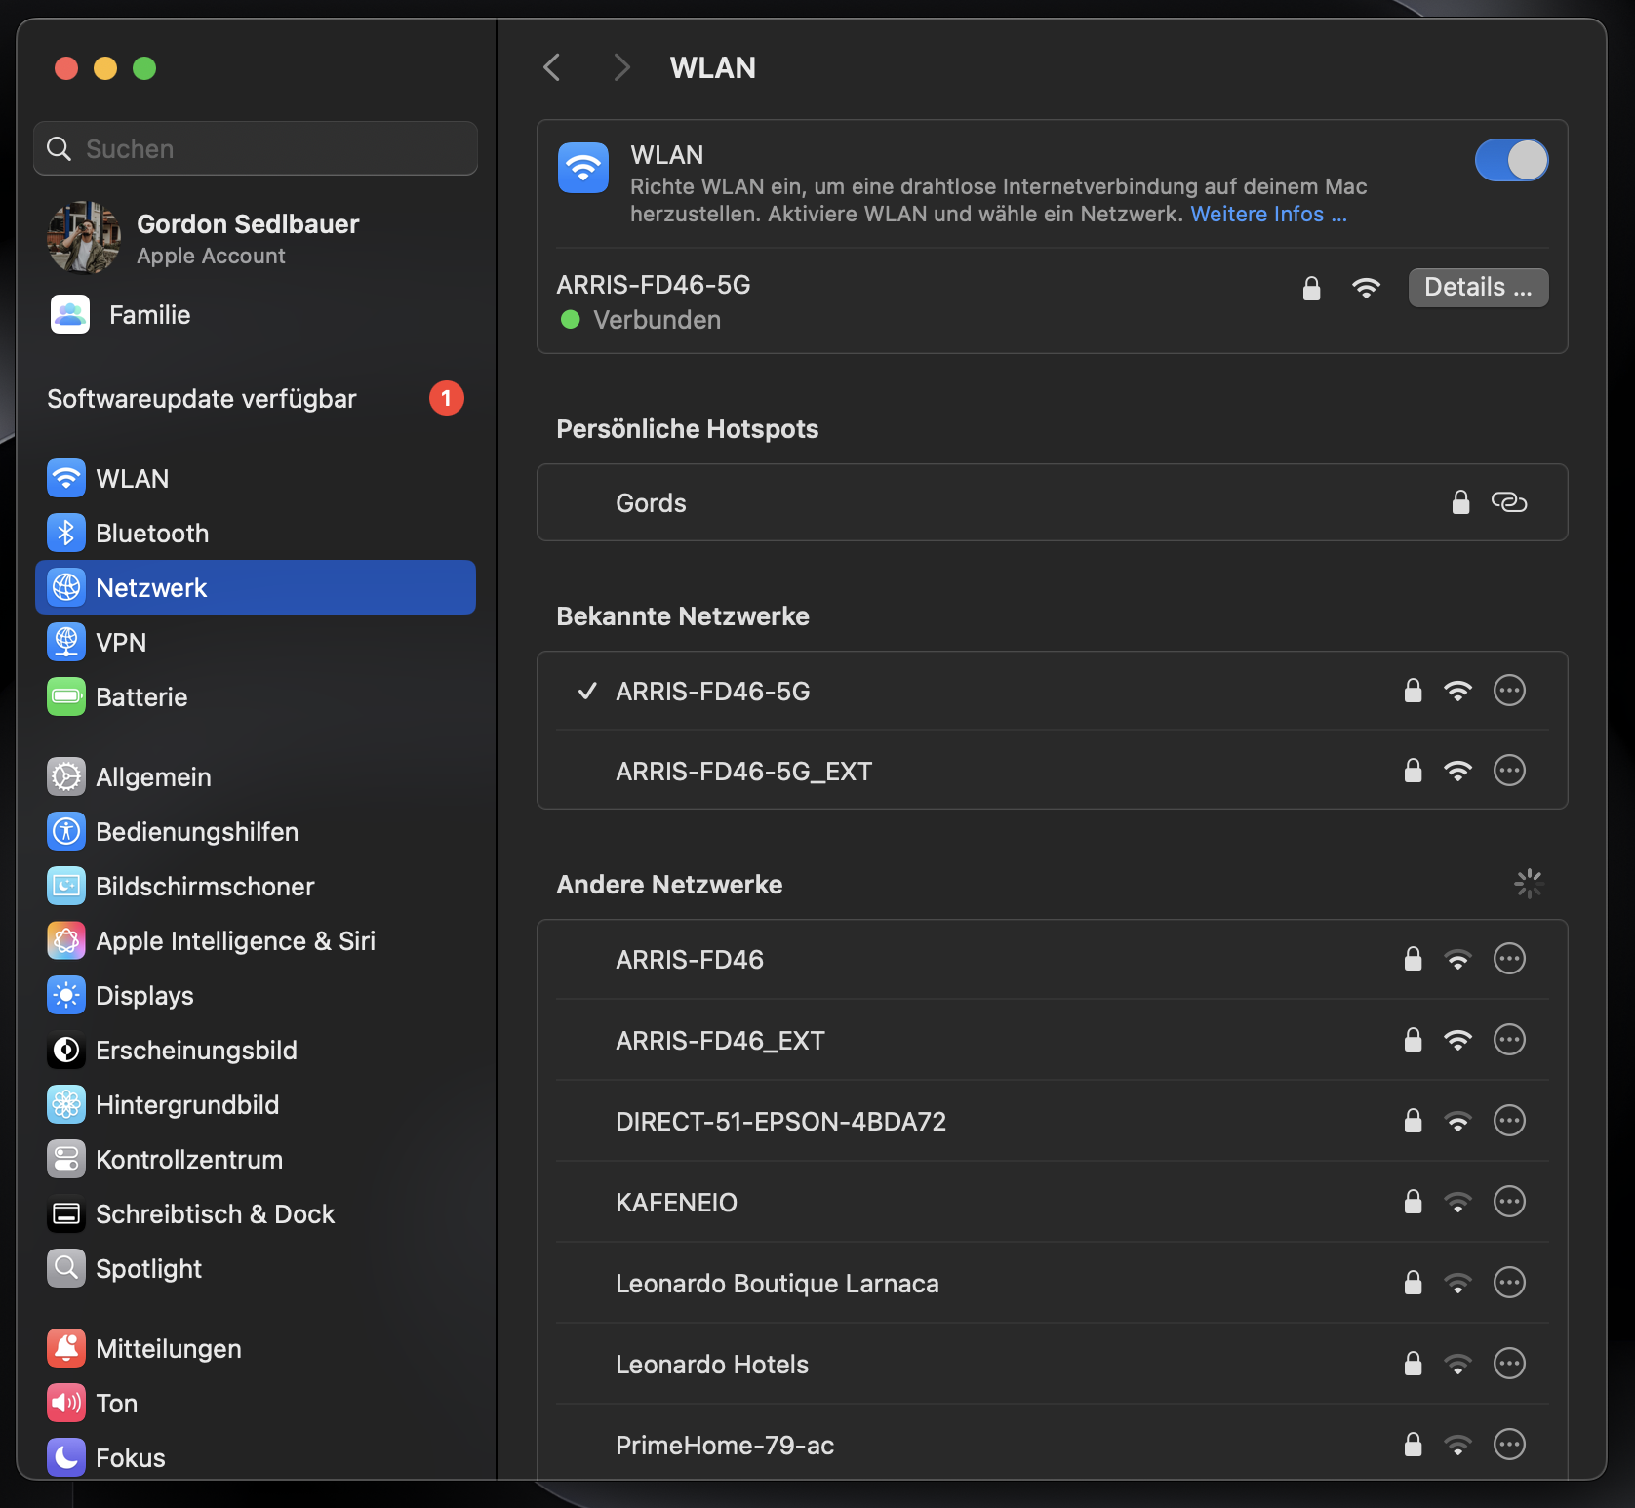Screen dimensions: 1635x1508
Task: Open the Weitere Infos link
Action: [x=1268, y=214]
